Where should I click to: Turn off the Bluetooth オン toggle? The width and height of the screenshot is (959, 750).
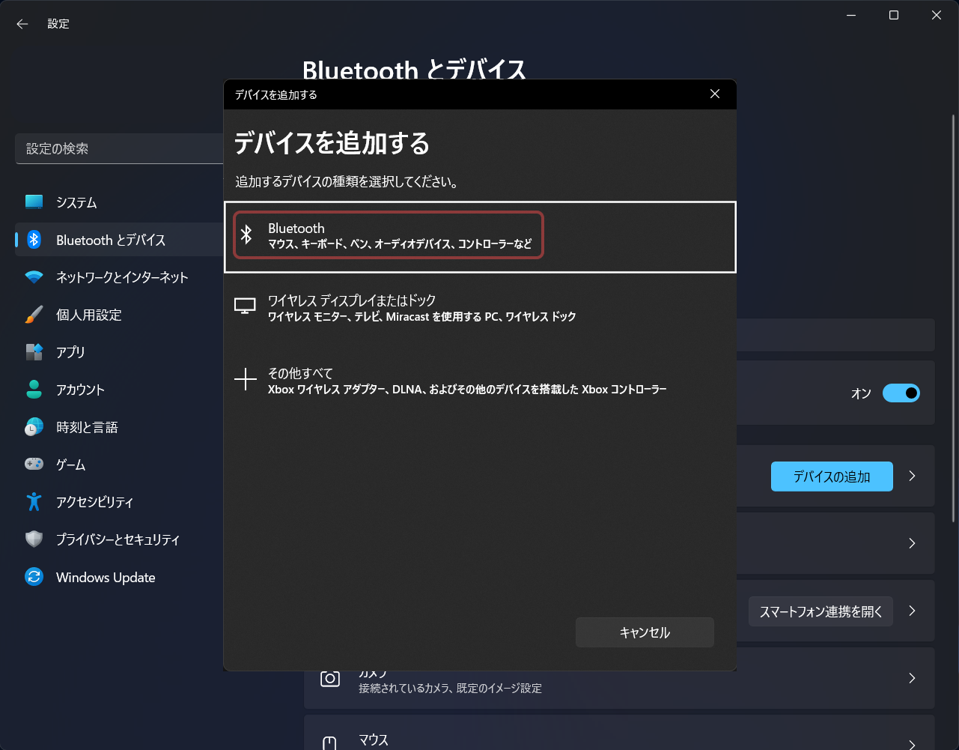point(901,393)
